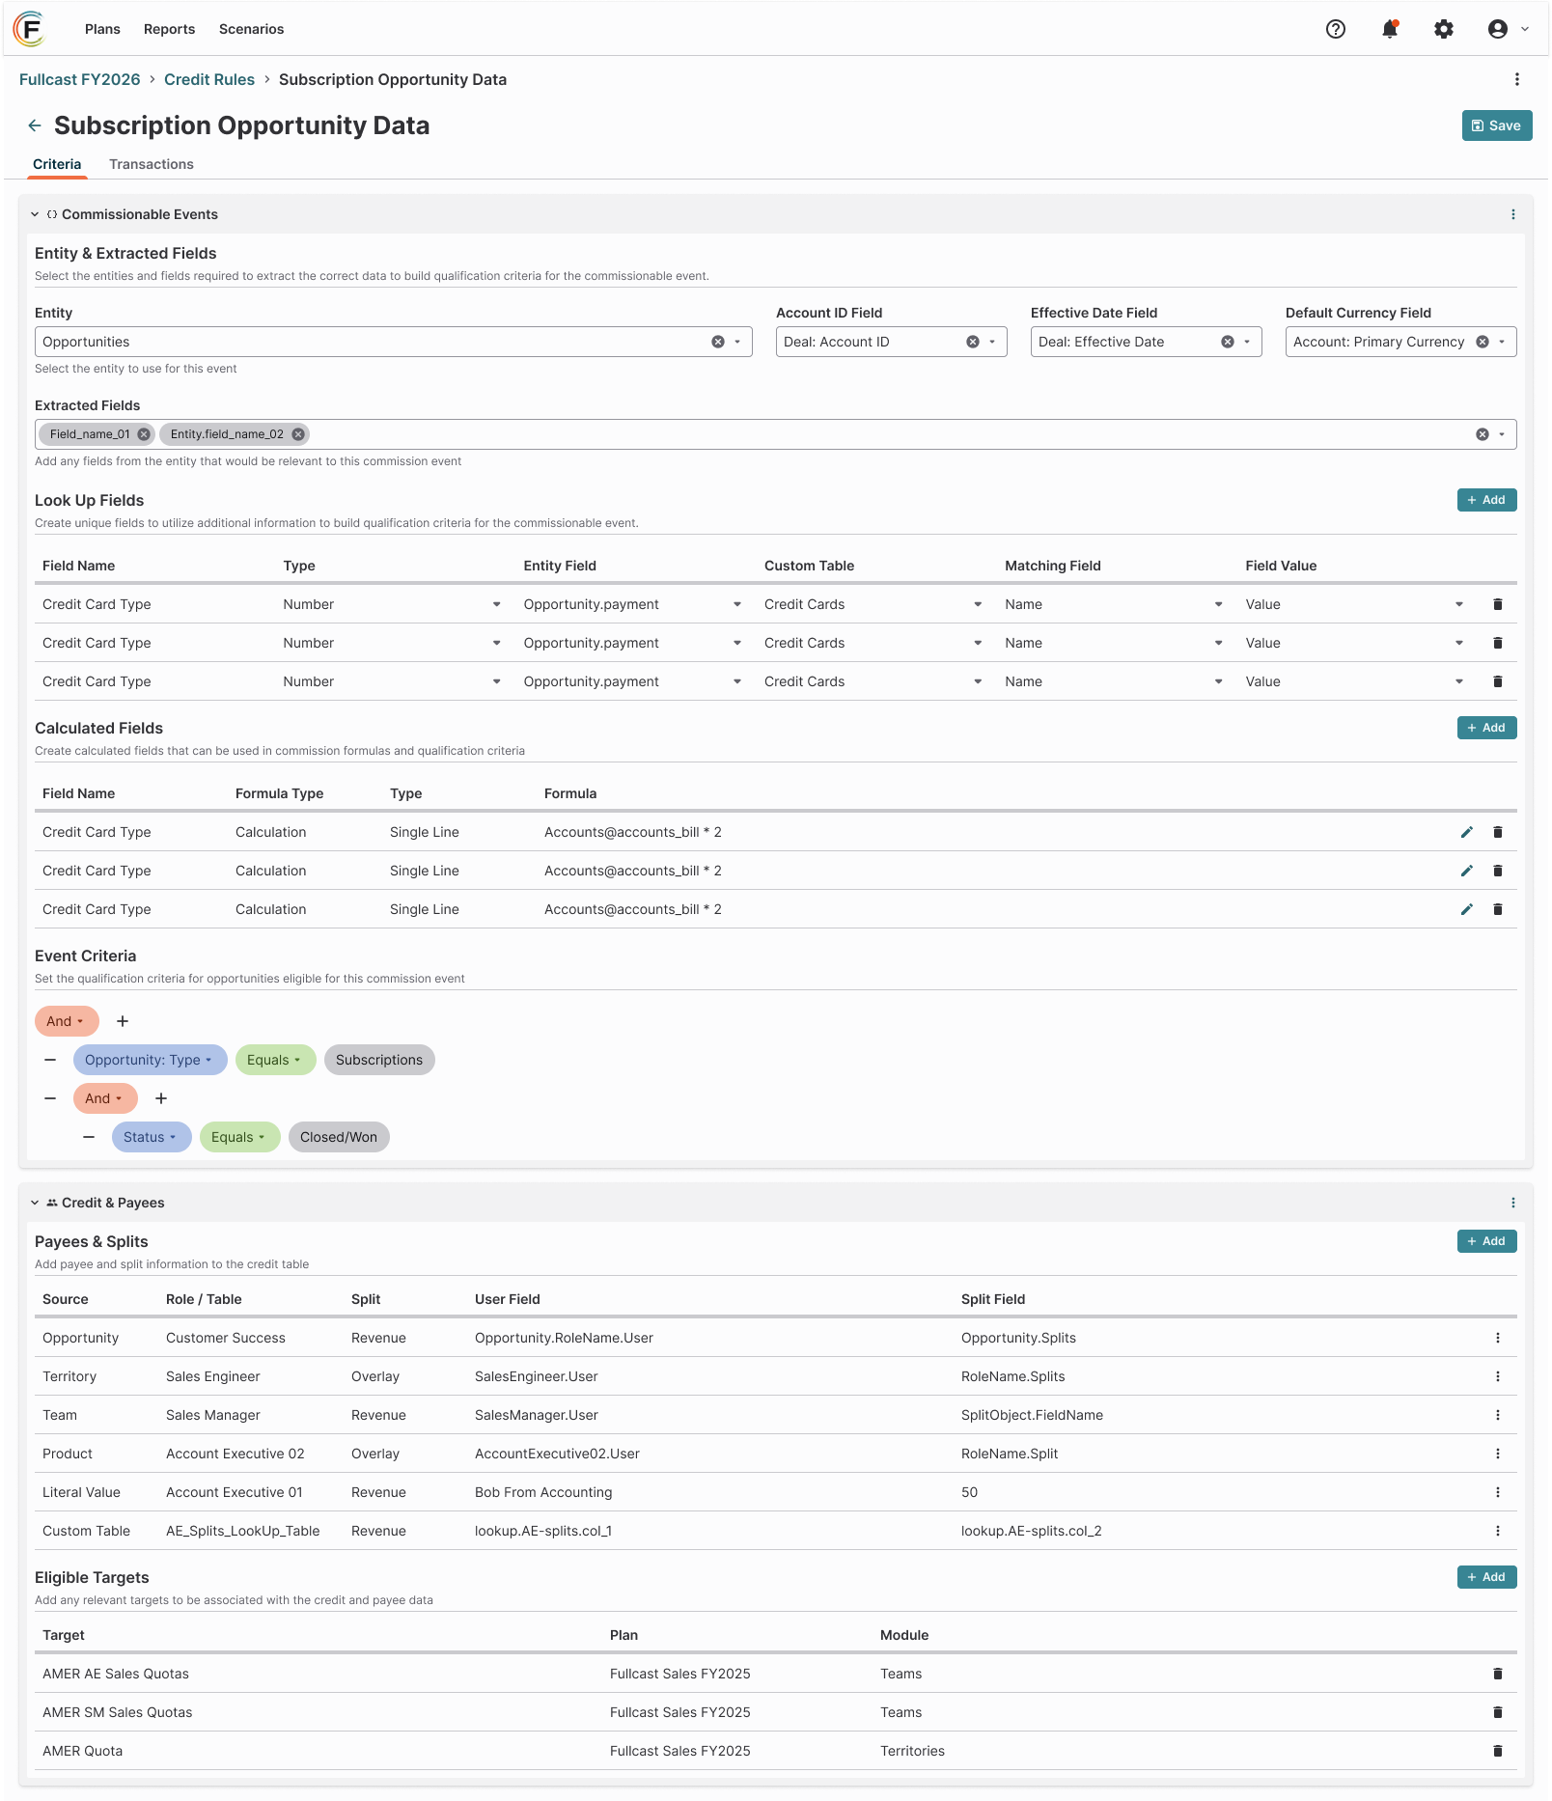Open the Opportunity: Type field dropdown

pos(150,1060)
